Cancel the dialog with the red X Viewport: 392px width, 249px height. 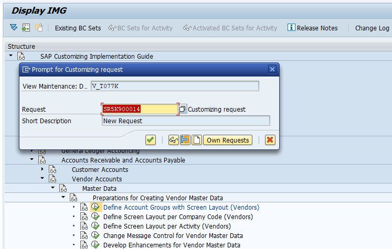tap(270, 140)
